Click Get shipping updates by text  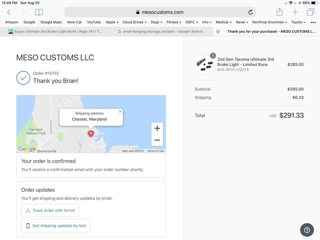[x=55, y=226]
